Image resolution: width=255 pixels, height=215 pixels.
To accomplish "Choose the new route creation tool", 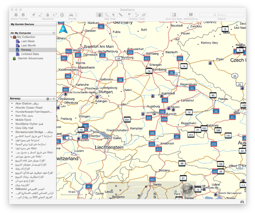I will (137, 15).
